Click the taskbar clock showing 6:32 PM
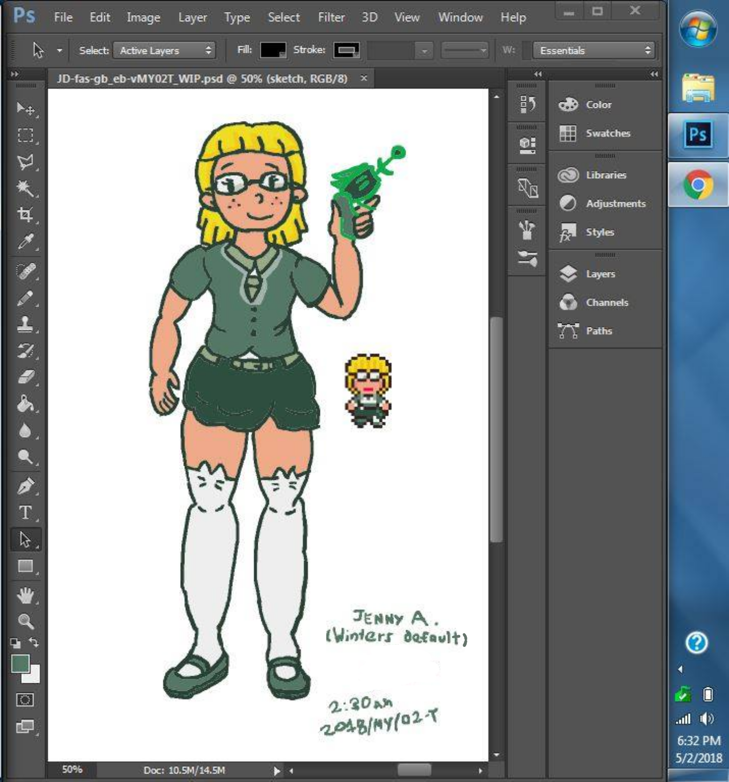 699,741
